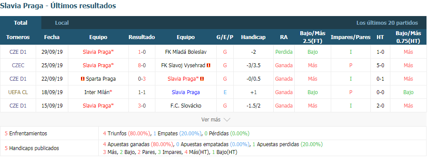Image resolution: width=430 pixels, height=157 pixels.
Task: Open F.C. Slovácko team link
Action: point(186,106)
